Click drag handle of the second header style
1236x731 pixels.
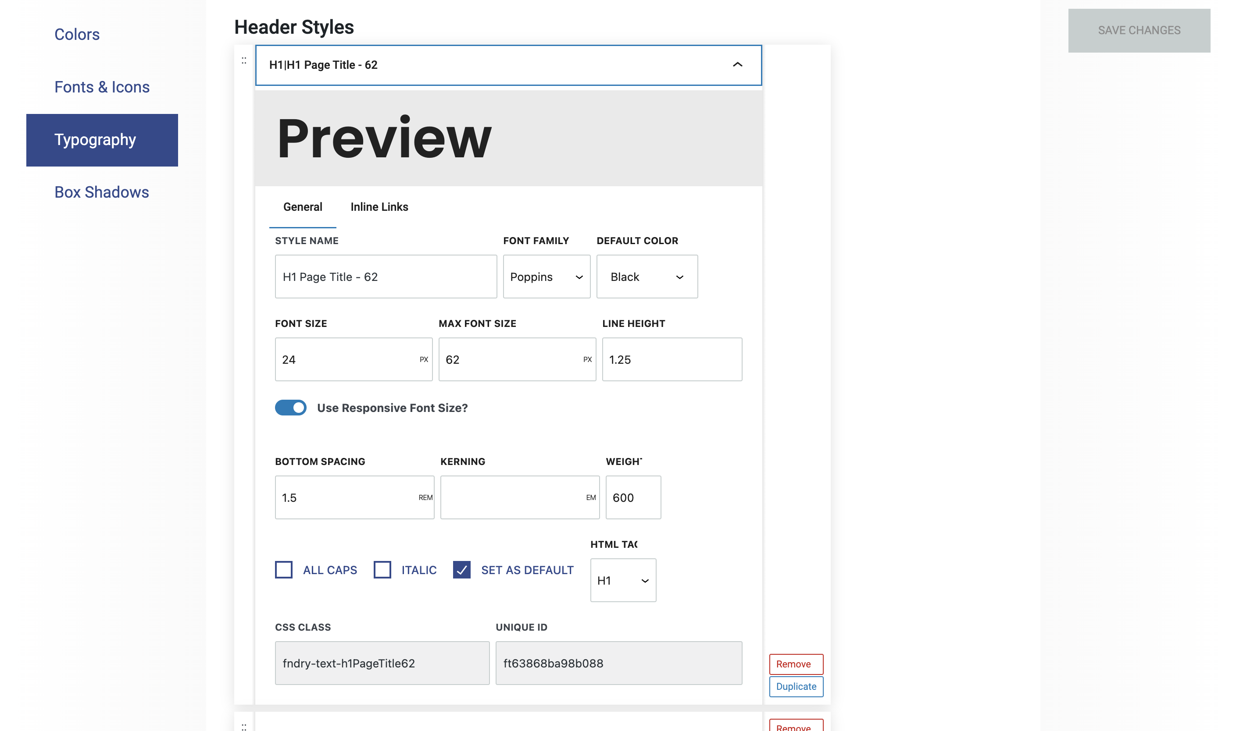click(x=243, y=726)
